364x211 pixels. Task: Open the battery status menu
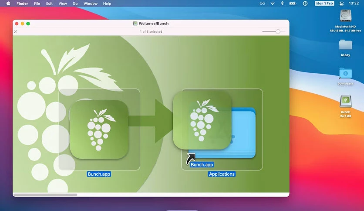pos(293,3)
